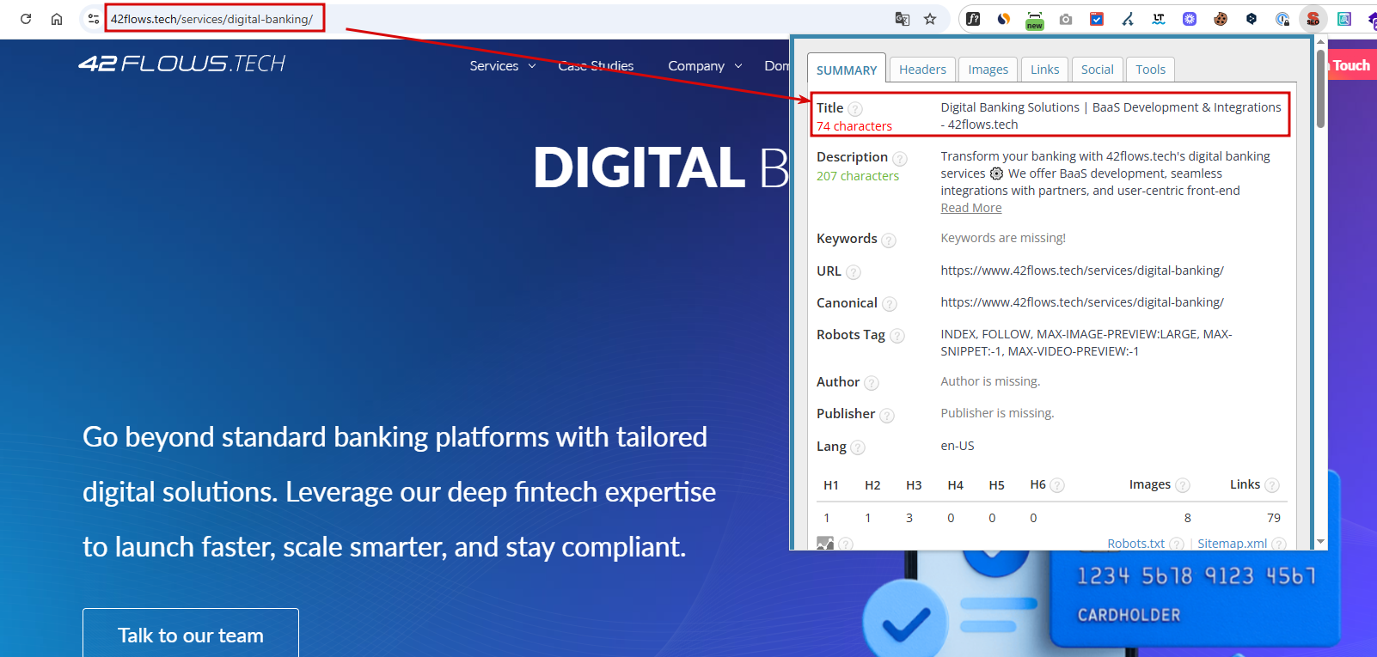Open site information icon in address bar

[x=93, y=19]
